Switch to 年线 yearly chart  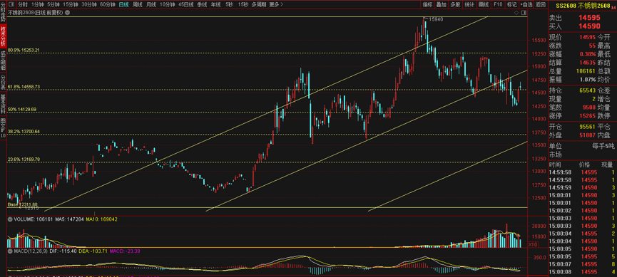(x=215, y=5)
